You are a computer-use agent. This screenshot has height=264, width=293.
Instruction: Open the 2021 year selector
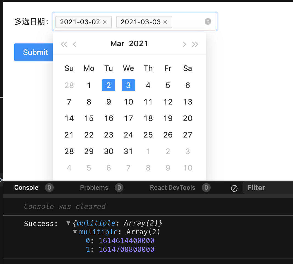pyautogui.click(x=139, y=43)
